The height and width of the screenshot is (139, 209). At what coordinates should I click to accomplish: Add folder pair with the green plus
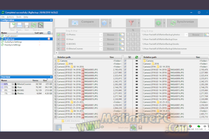pos(58,35)
